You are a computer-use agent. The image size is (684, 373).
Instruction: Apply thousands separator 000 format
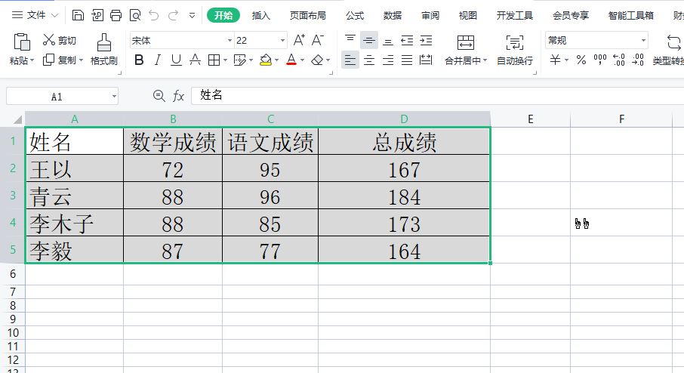click(x=600, y=60)
